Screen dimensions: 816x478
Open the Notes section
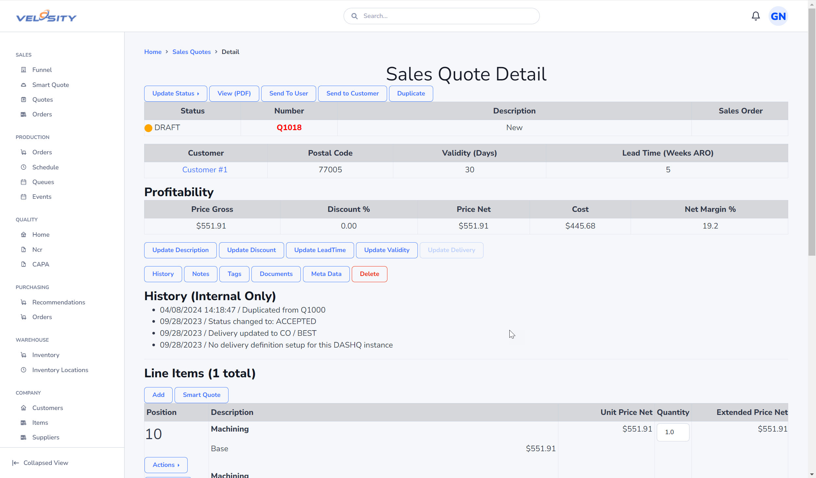201,274
